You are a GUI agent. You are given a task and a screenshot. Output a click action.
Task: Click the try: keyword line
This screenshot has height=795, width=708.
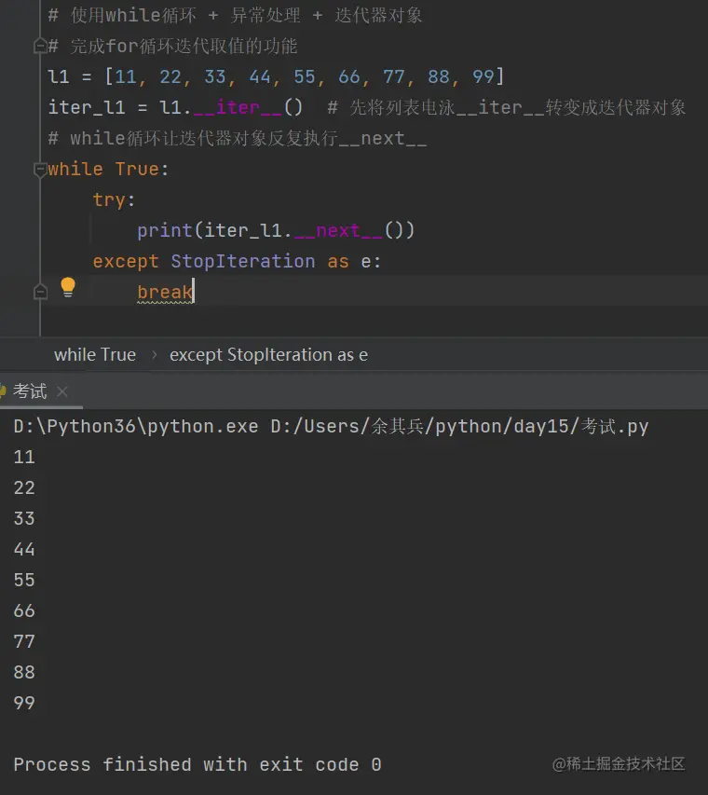pyautogui.click(x=114, y=199)
